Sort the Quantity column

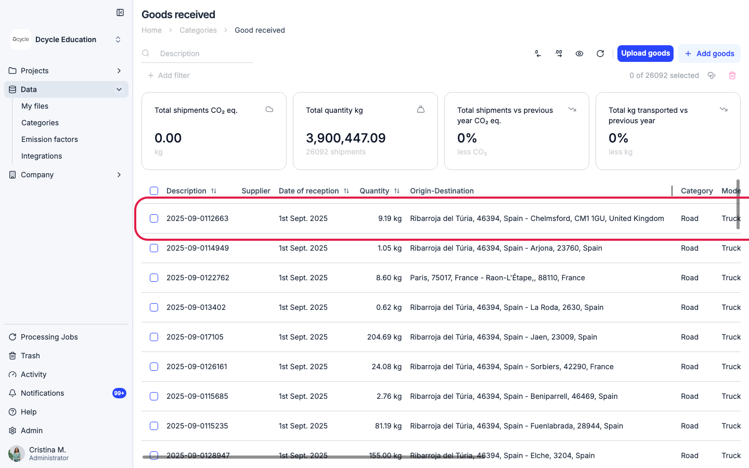pyautogui.click(x=397, y=191)
